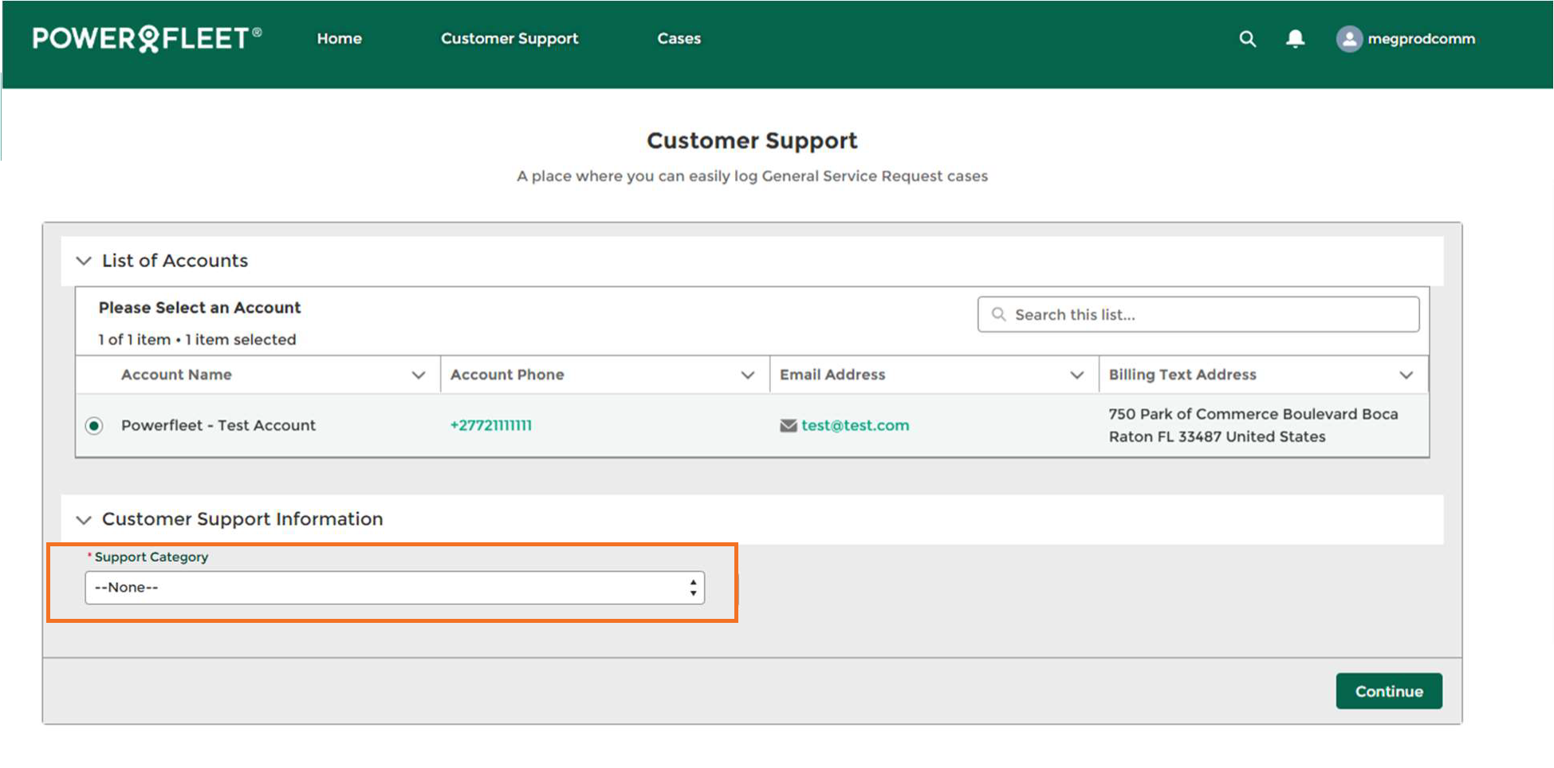Open the notifications bell
Image resolution: width=1554 pixels, height=768 pixels.
1296,38
